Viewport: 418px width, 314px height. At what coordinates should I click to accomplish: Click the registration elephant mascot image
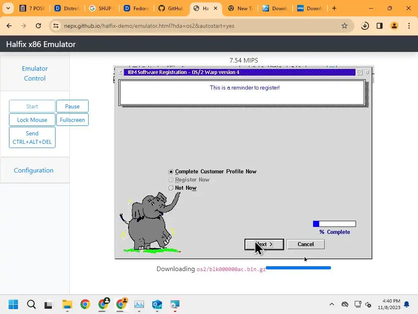tap(151, 223)
